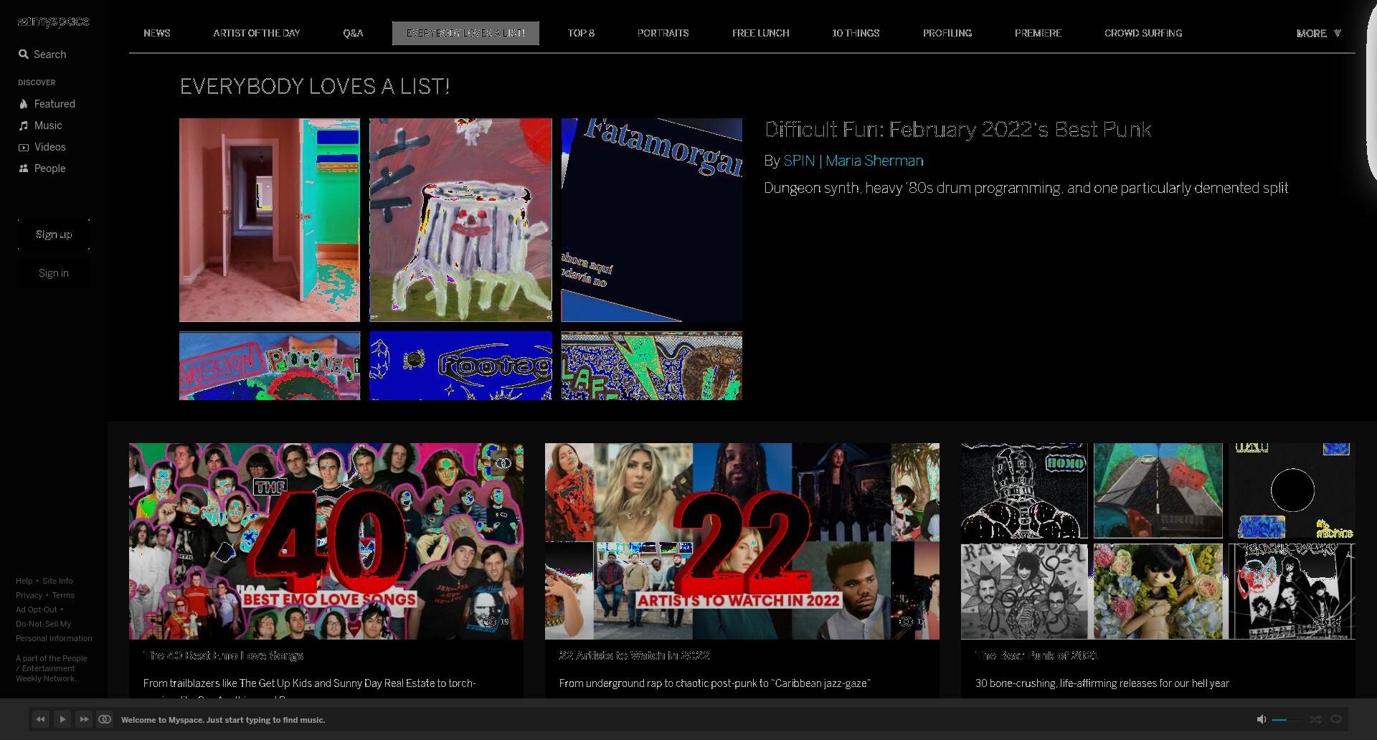Image resolution: width=1377 pixels, height=740 pixels.
Task: Open the Terms footer link
Action: coord(63,595)
